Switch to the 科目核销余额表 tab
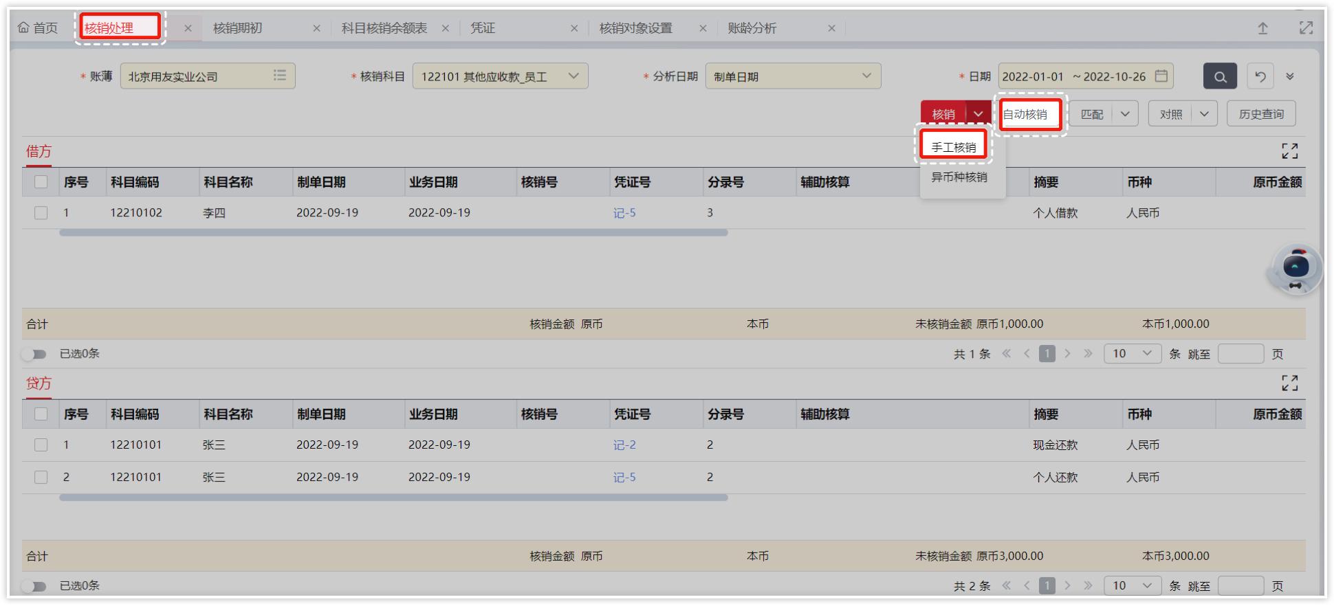This screenshot has height=606, width=1334. [x=384, y=28]
